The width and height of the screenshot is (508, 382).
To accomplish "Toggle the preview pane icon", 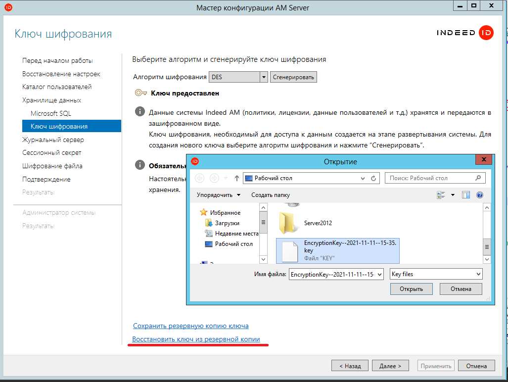I will [x=465, y=195].
